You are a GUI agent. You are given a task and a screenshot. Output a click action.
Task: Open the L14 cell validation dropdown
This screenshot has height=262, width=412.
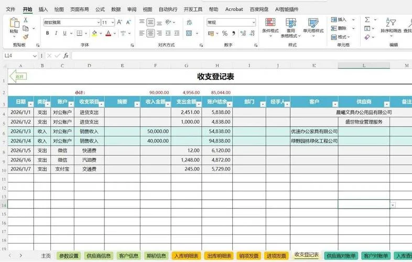(393, 205)
